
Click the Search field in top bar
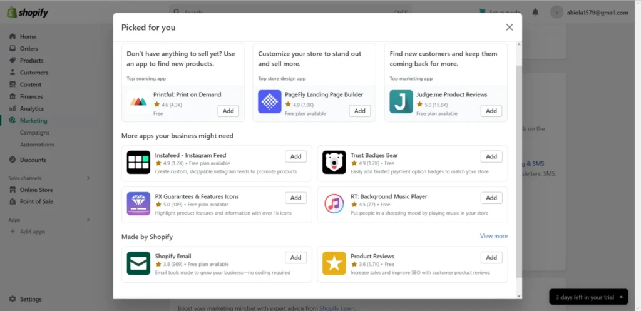tap(290, 13)
